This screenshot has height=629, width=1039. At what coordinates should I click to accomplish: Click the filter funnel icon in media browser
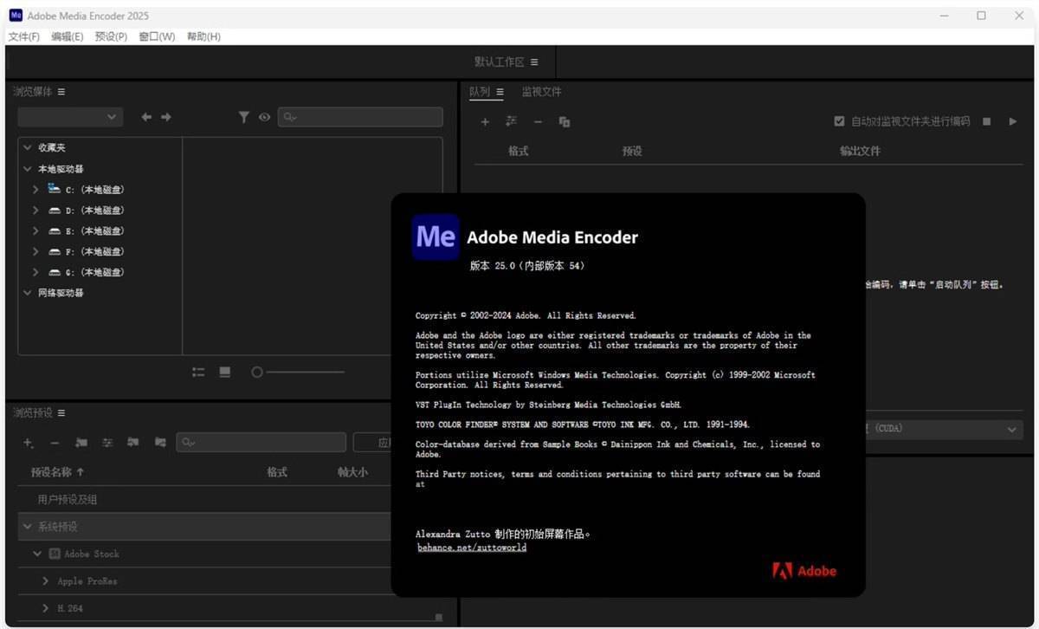244,117
